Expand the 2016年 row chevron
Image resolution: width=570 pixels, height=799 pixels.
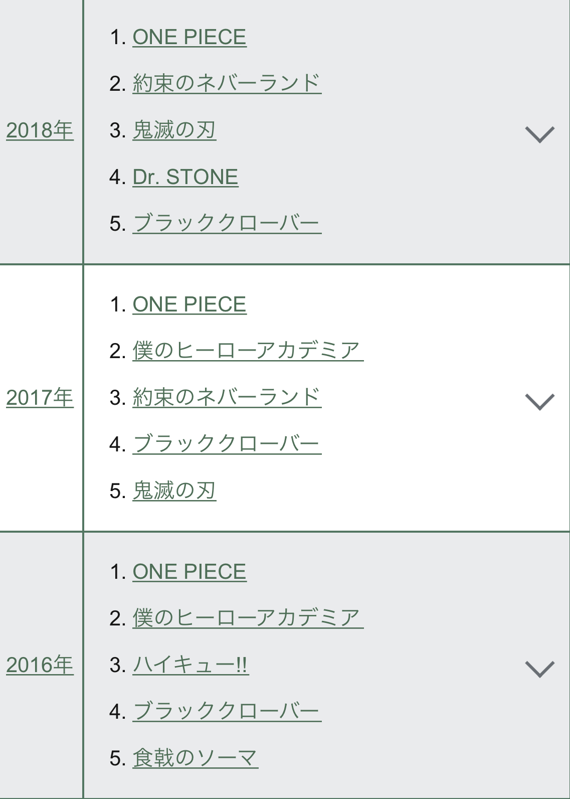tap(539, 669)
